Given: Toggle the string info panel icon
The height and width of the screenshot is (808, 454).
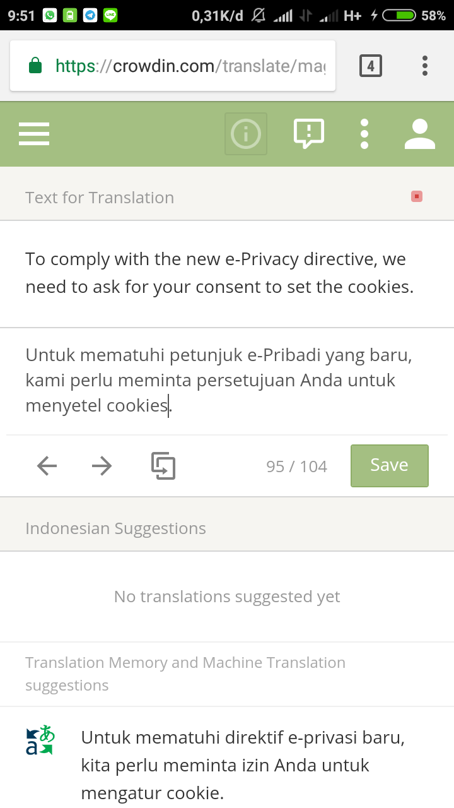Looking at the screenshot, I should [246, 134].
